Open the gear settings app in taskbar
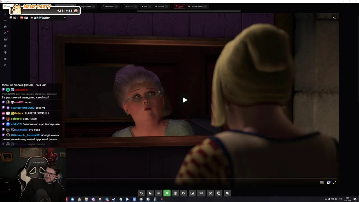Viewport: 359px width, 202px height. point(100,199)
